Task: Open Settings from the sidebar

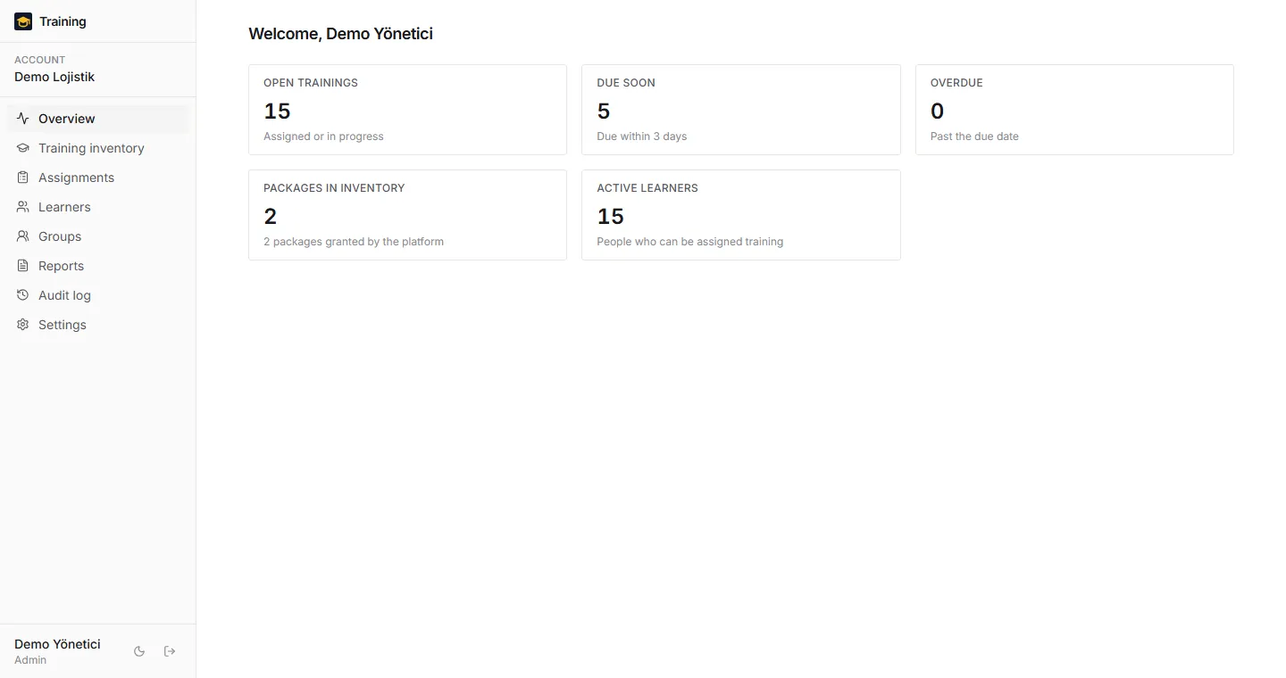Action: (x=98, y=325)
